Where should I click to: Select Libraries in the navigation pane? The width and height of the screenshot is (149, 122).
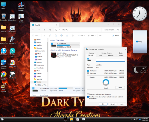tap(38, 48)
